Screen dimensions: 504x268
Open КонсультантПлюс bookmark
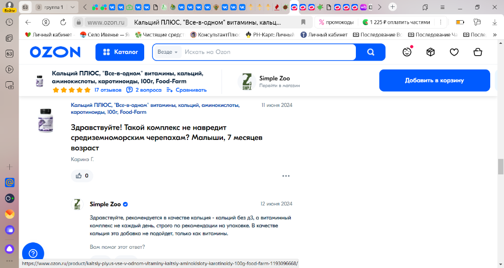coord(215,35)
